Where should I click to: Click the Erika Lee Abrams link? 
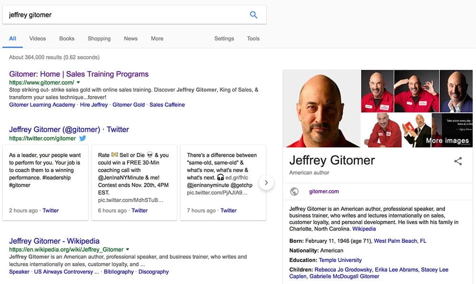[397, 269]
